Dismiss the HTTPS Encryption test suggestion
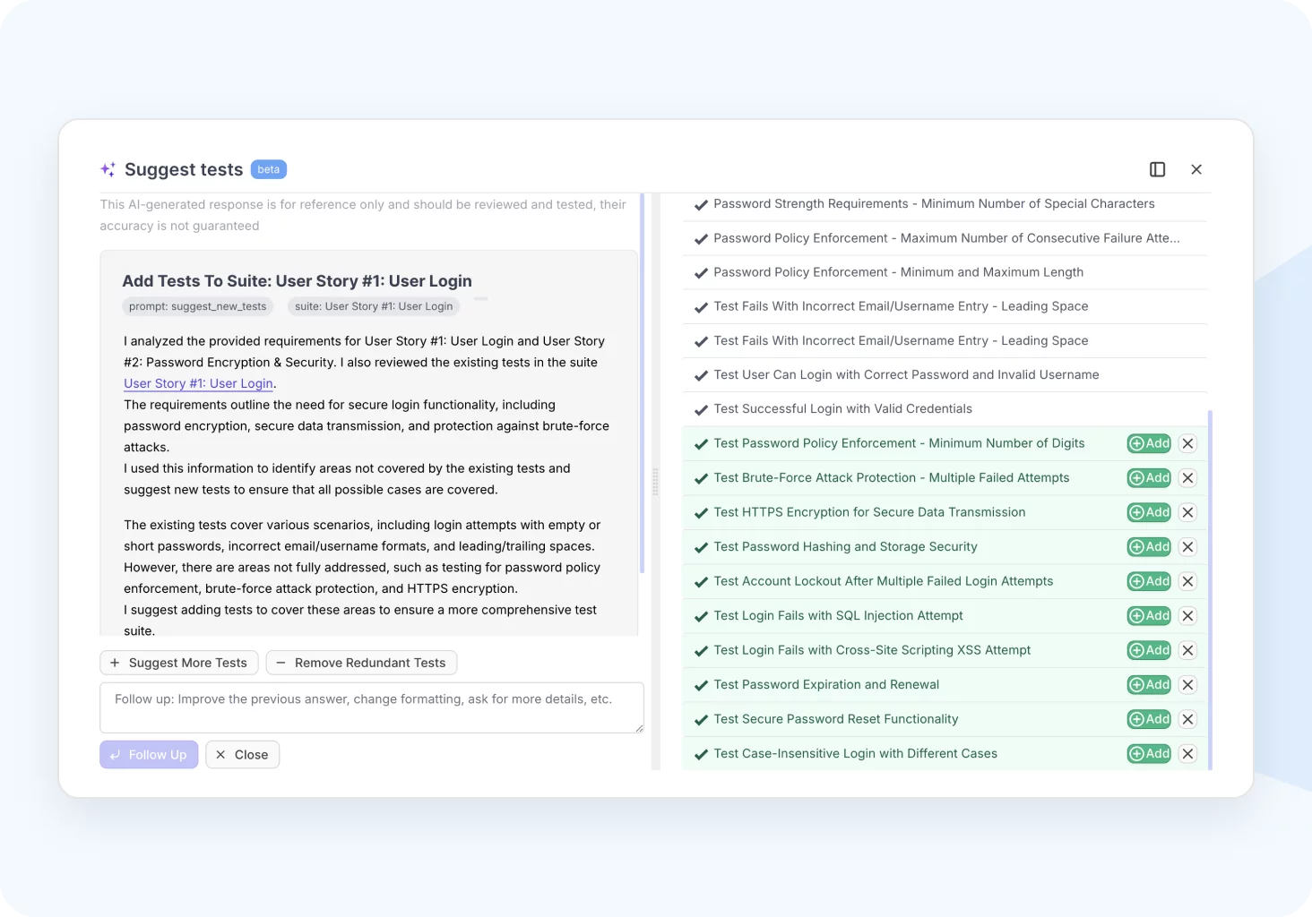This screenshot has height=917, width=1312. tap(1187, 512)
